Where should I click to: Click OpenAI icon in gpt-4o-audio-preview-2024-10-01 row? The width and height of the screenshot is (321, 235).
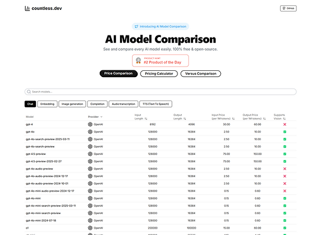coord(90,183)
